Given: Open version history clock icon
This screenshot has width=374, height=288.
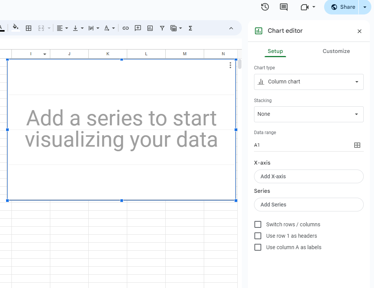Looking at the screenshot, I should click(x=265, y=7).
